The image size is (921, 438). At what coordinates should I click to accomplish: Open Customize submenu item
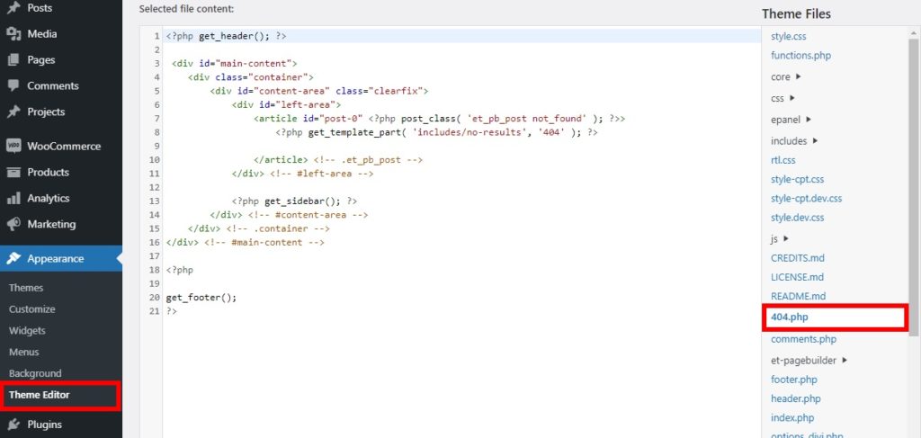point(31,308)
